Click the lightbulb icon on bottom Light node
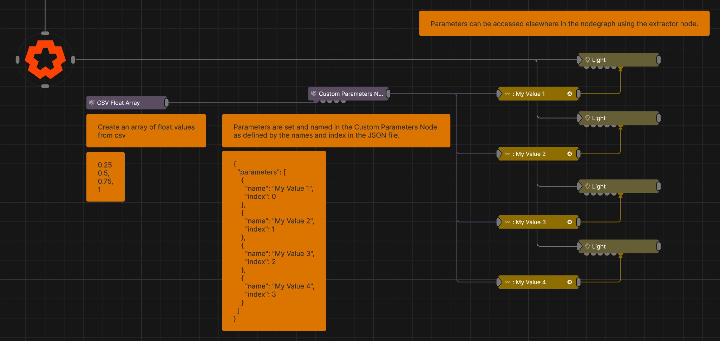The height and width of the screenshot is (341, 720). coord(587,246)
